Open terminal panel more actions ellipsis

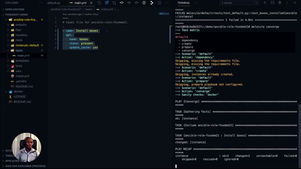coord(197,3)
